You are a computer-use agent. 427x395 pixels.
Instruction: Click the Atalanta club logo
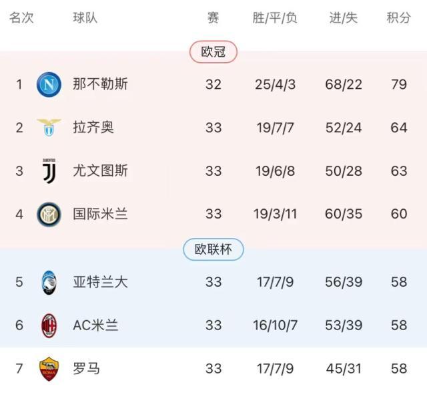click(x=49, y=282)
